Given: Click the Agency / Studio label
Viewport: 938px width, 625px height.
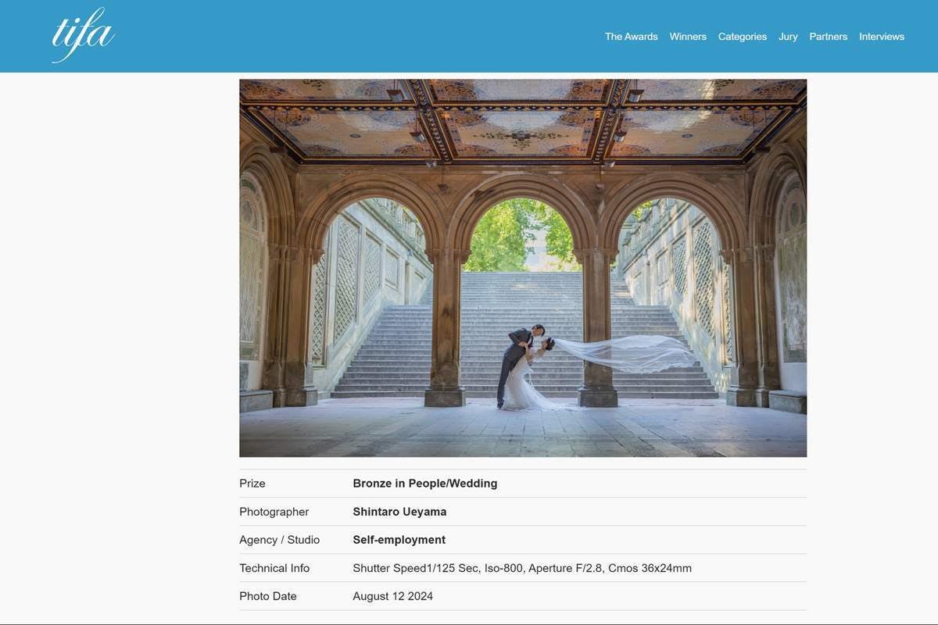Looking at the screenshot, I should (279, 540).
